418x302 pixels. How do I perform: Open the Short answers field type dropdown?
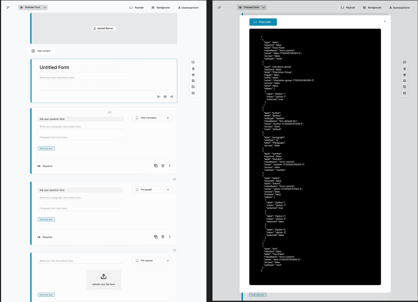[152, 118]
